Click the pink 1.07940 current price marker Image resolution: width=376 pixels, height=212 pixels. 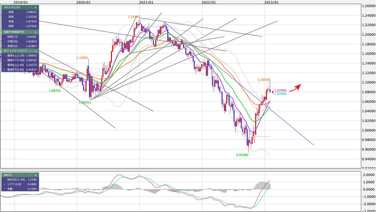pos(280,90)
